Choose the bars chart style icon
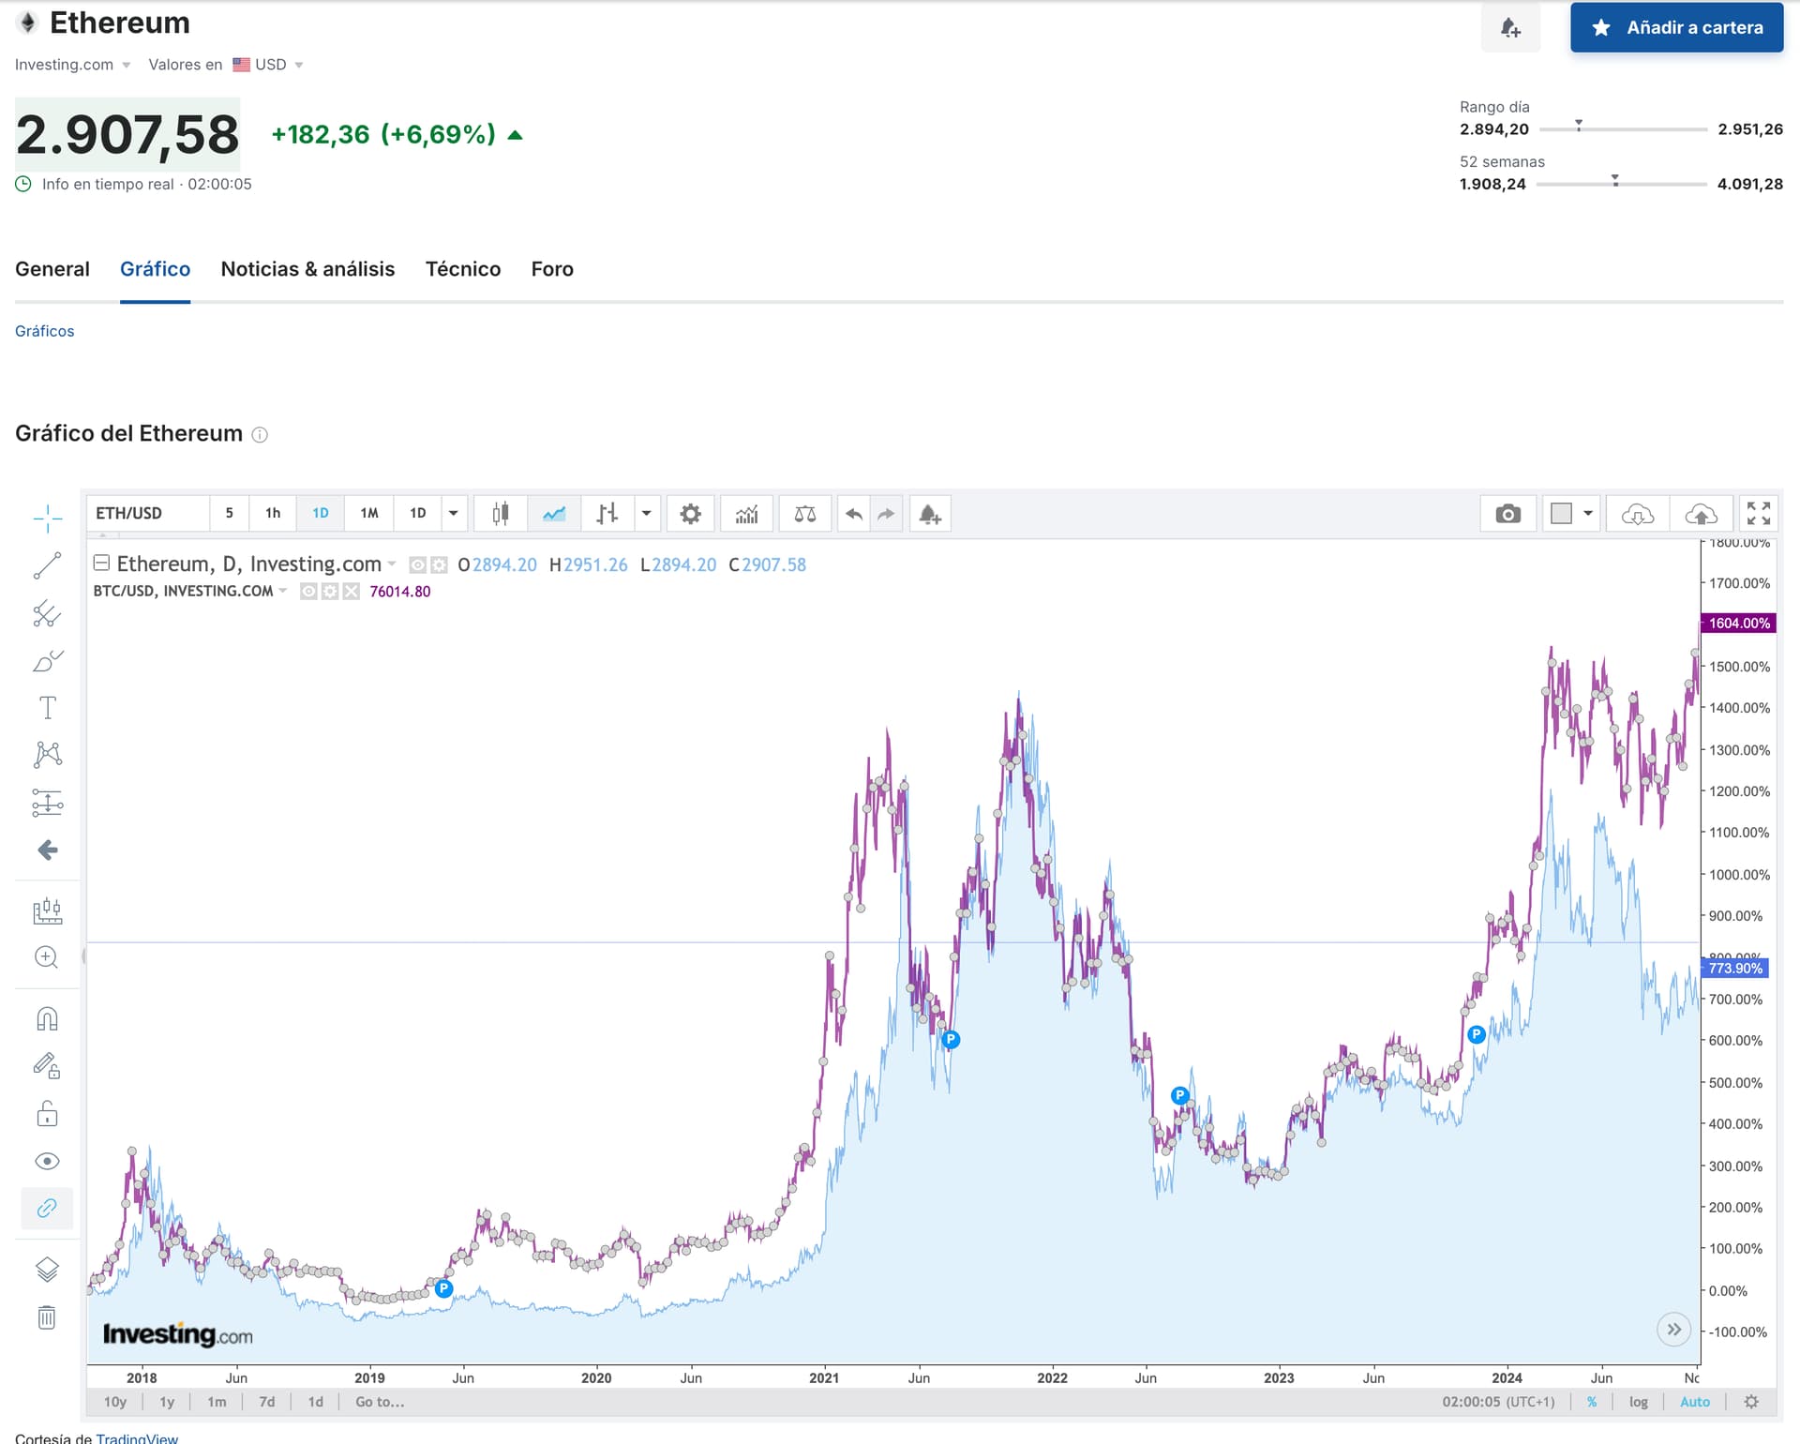This screenshot has height=1444, width=1800. tap(607, 514)
